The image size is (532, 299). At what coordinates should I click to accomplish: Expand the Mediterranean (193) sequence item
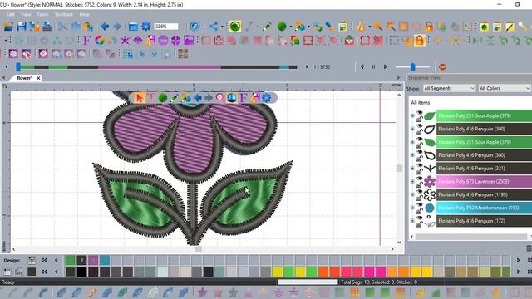coord(412,208)
